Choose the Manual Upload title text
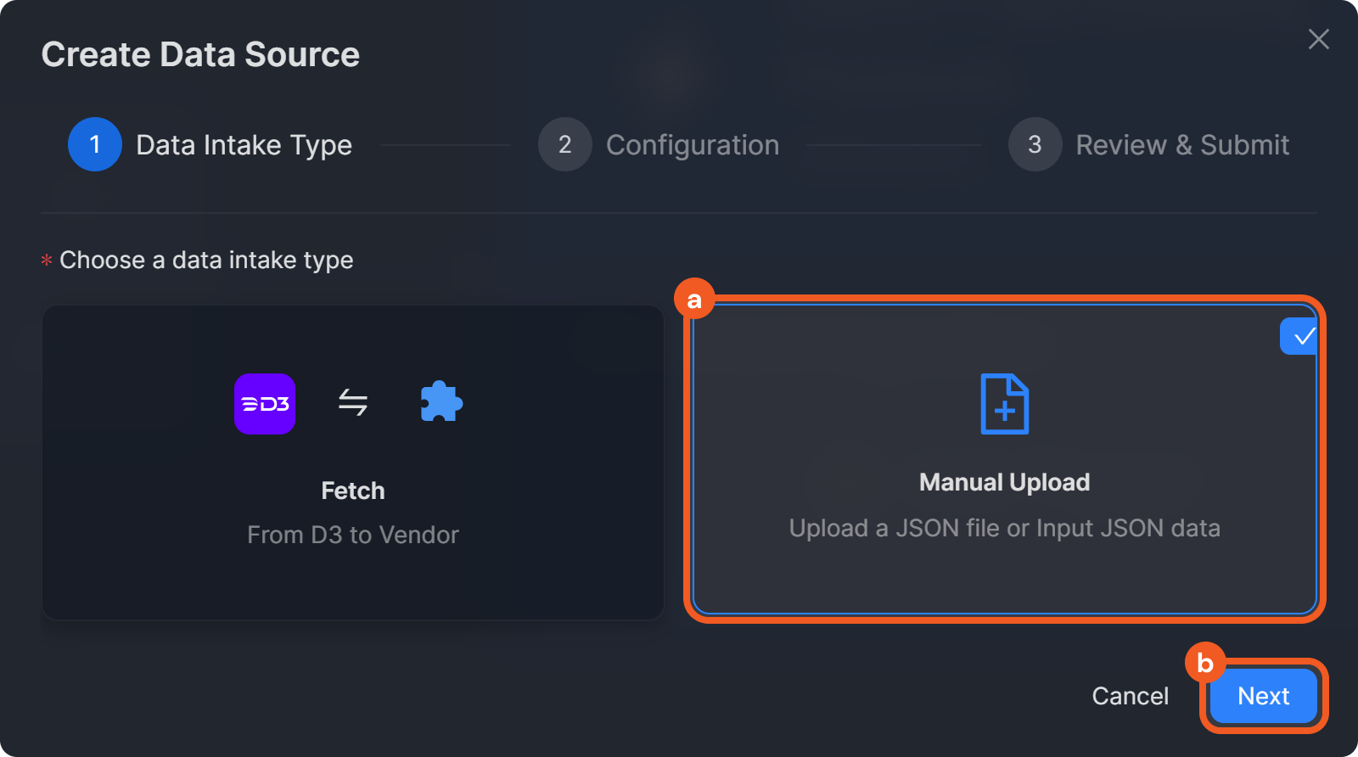1358x757 pixels. pos(1004,482)
